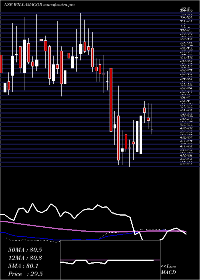Click the last candlestick on the right

(152, 119)
